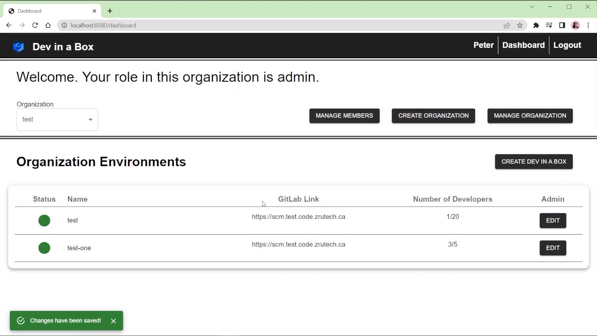Click the green status indicator for test-one environment

[44, 248]
